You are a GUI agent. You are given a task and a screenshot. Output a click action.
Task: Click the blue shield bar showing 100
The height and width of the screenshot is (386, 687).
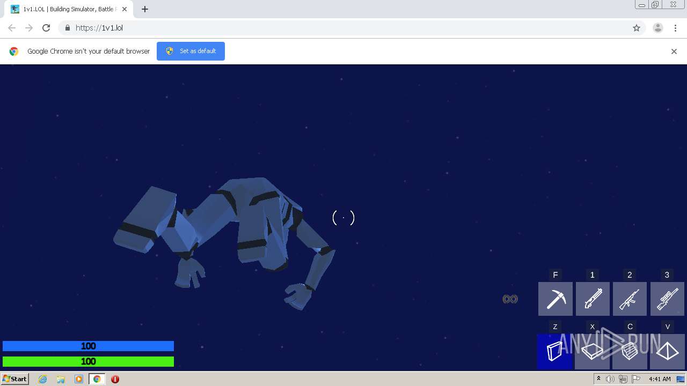88,346
